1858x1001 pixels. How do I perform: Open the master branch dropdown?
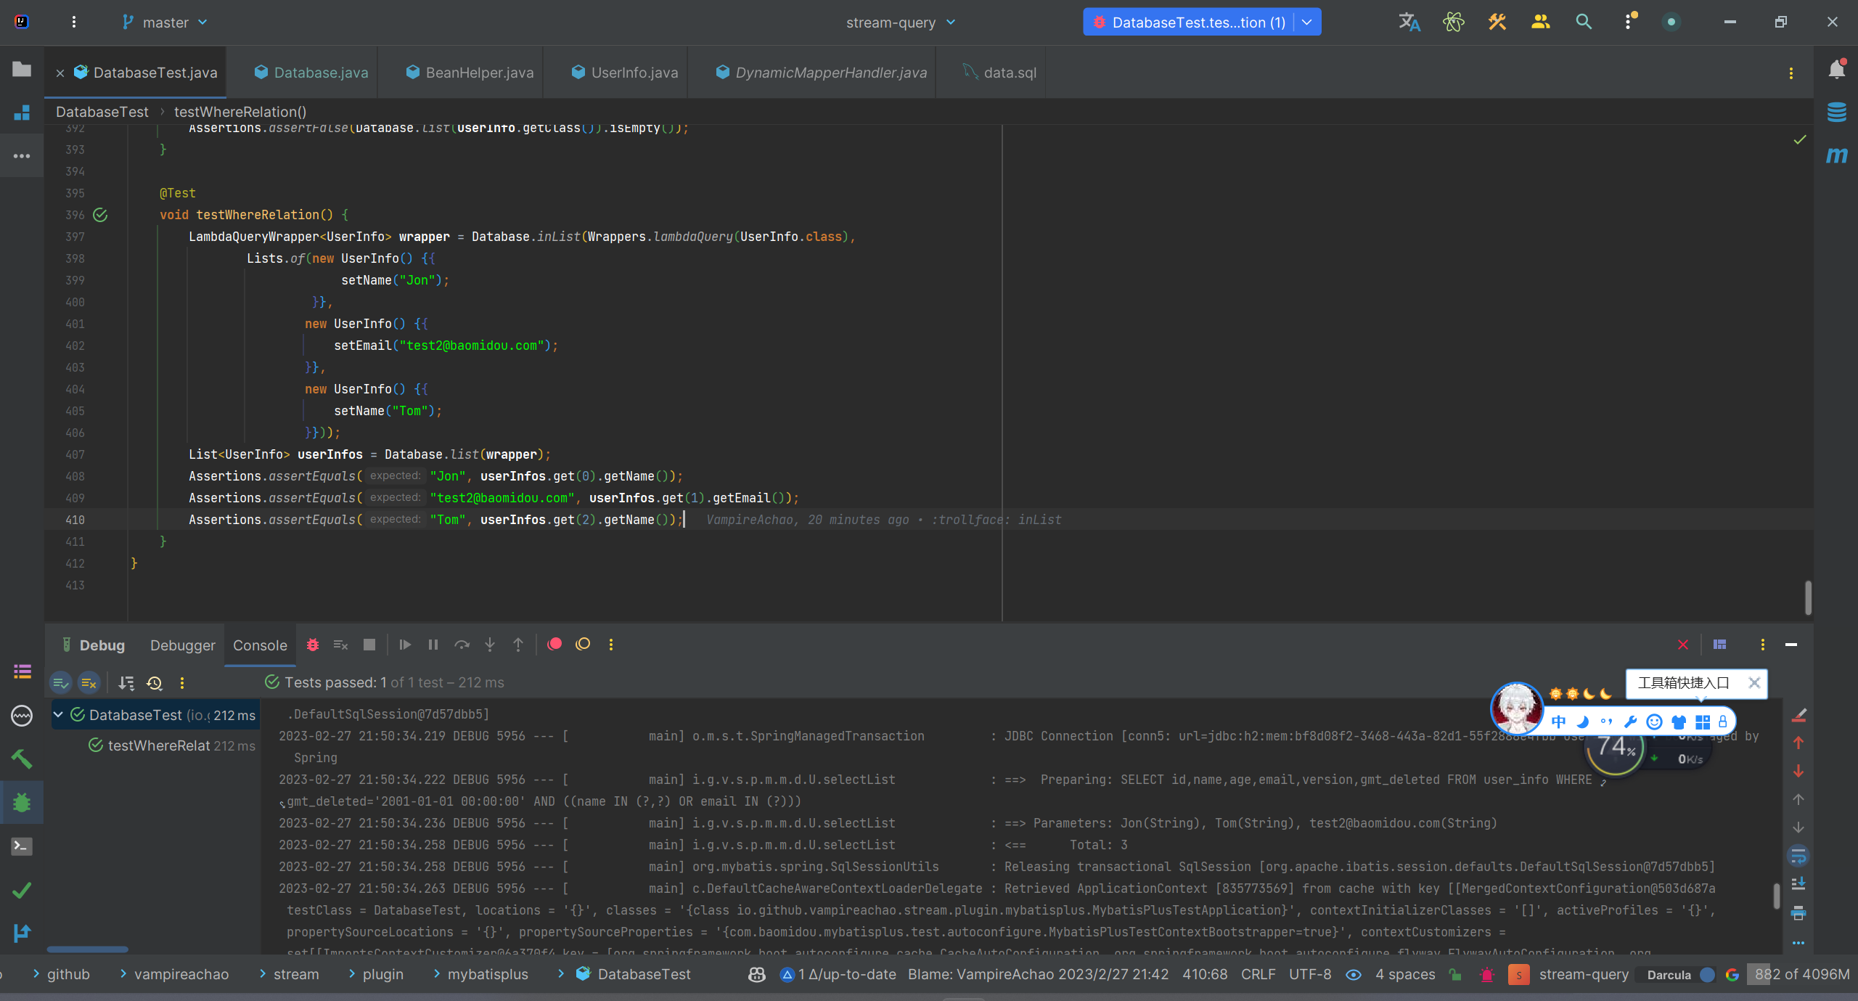coord(165,23)
